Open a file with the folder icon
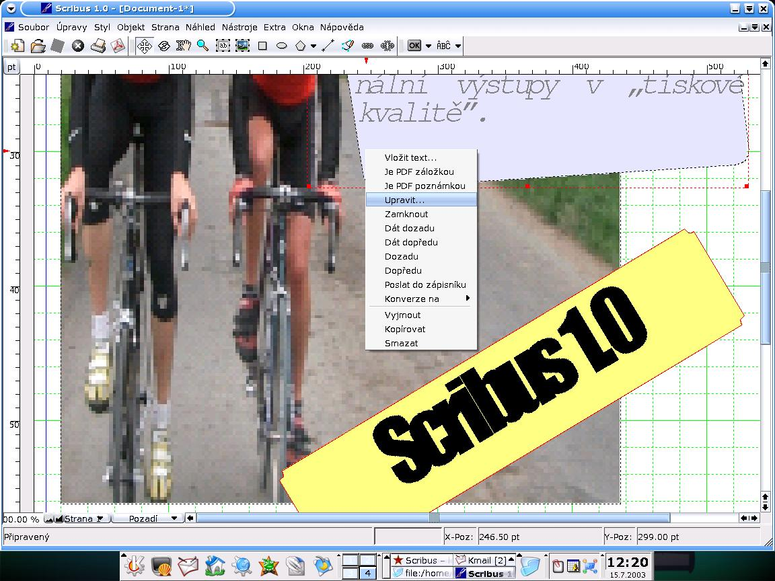775x581 pixels. (x=38, y=46)
